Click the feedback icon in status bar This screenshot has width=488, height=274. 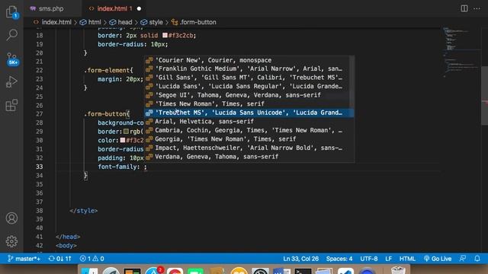[463, 259]
